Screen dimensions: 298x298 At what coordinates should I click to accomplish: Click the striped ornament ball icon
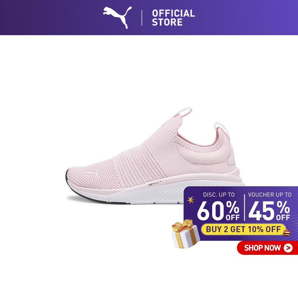[286, 233]
